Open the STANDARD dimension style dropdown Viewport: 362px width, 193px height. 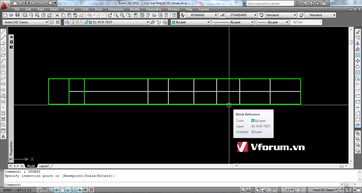pos(241,15)
